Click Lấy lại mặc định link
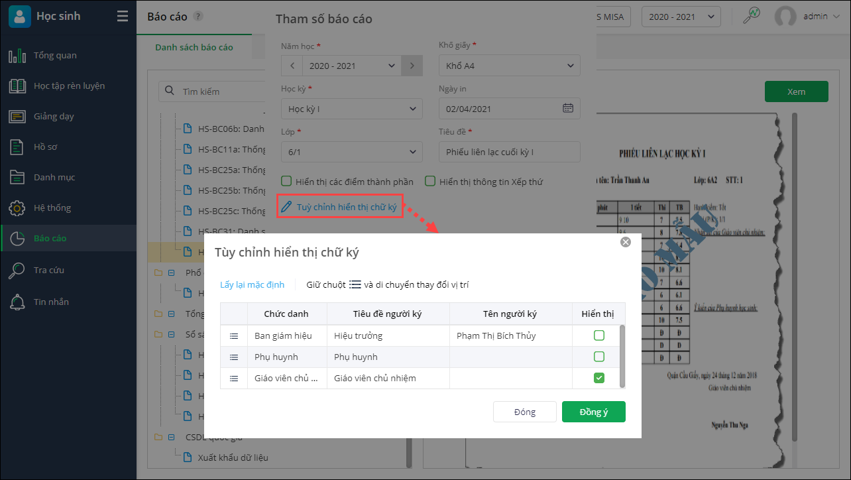This screenshot has width=851, height=480. (252, 284)
